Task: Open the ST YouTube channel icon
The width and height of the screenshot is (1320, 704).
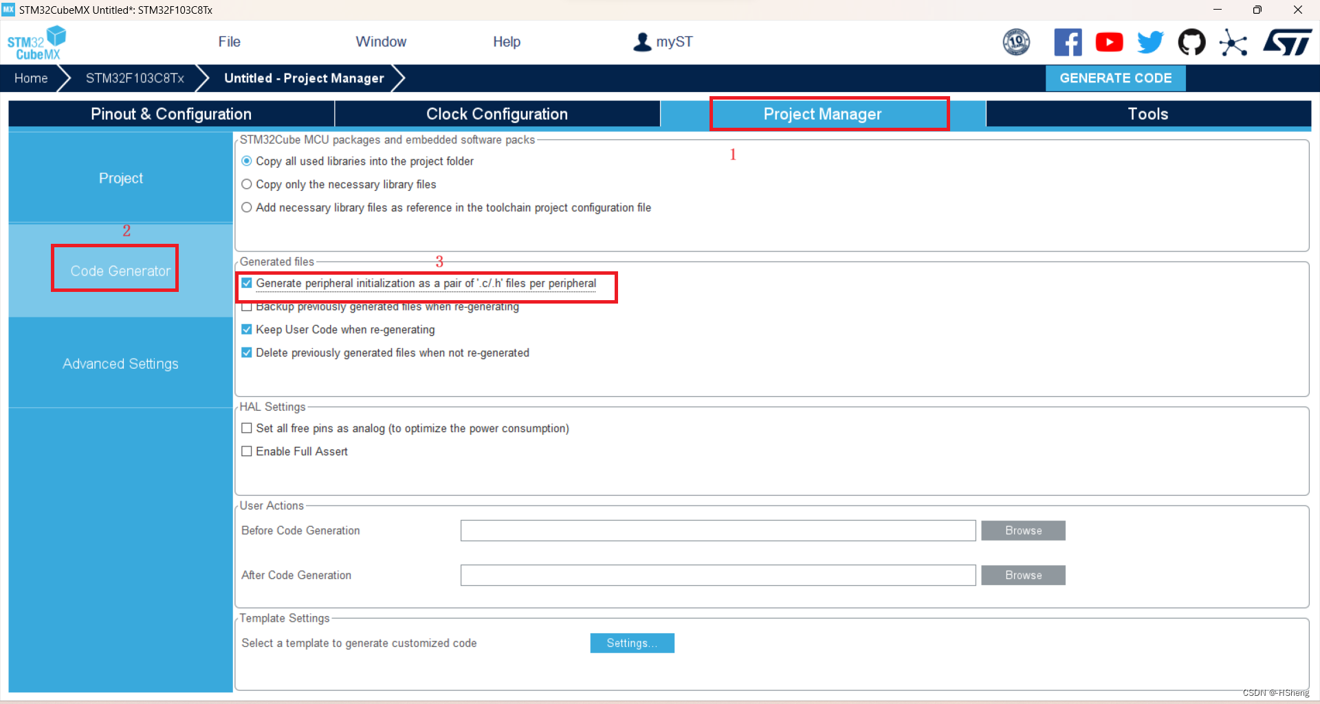Action: [x=1109, y=43]
